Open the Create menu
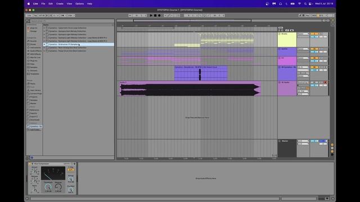This screenshot has width=360, height=202. pyautogui.click(x=60, y=4)
